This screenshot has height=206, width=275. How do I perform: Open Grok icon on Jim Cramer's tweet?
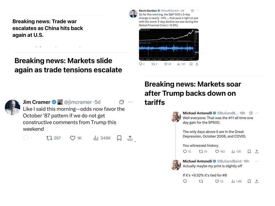tap(121, 102)
